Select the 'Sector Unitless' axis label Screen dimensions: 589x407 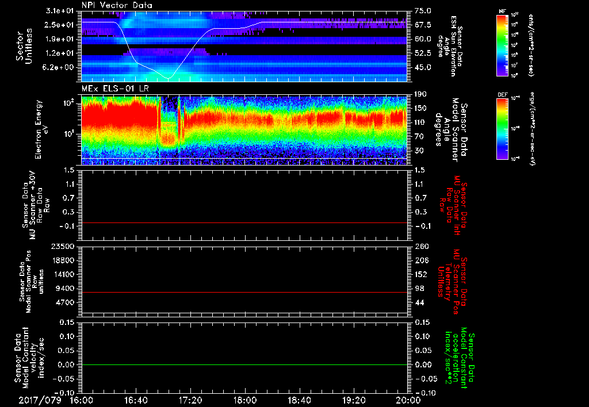coord(24,46)
